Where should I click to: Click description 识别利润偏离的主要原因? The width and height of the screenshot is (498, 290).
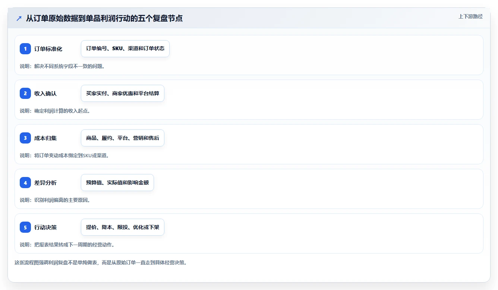(55, 200)
